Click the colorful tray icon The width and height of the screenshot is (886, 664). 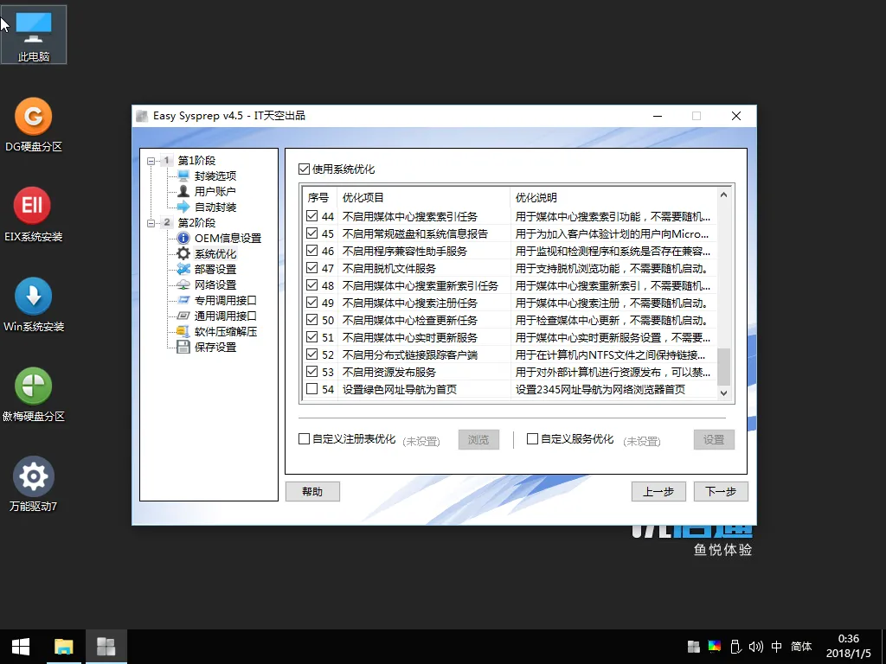(x=714, y=646)
